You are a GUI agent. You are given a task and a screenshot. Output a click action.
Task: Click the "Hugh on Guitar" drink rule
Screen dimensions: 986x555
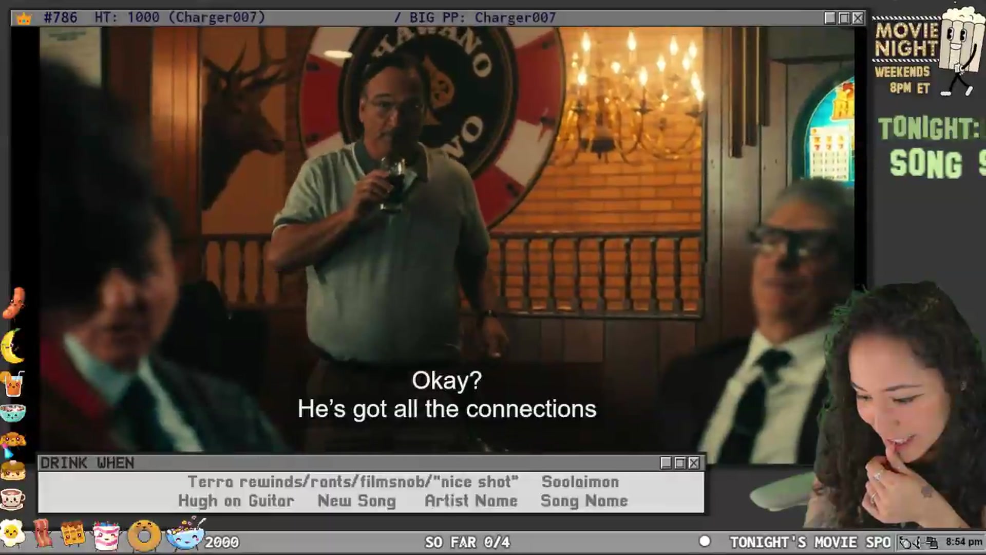point(236,501)
